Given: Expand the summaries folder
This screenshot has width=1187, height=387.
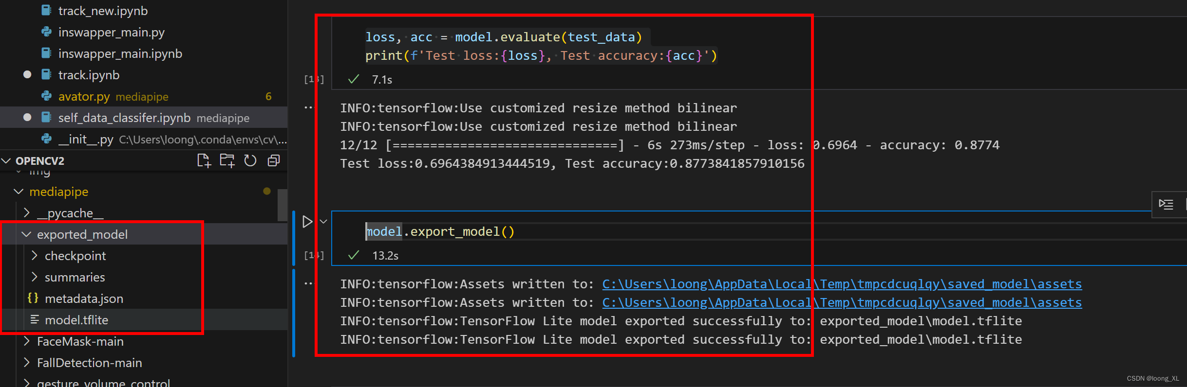Looking at the screenshot, I should coord(34,277).
